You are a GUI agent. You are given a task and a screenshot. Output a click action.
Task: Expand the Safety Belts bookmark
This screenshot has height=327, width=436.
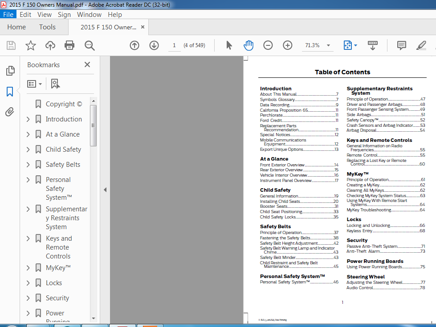click(28, 165)
